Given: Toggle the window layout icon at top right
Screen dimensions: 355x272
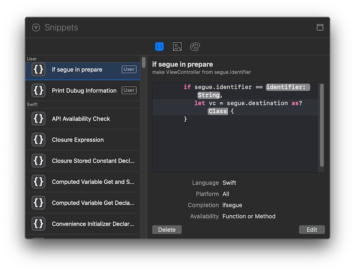Looking at the screenshot, I should (x=320, y=27).
